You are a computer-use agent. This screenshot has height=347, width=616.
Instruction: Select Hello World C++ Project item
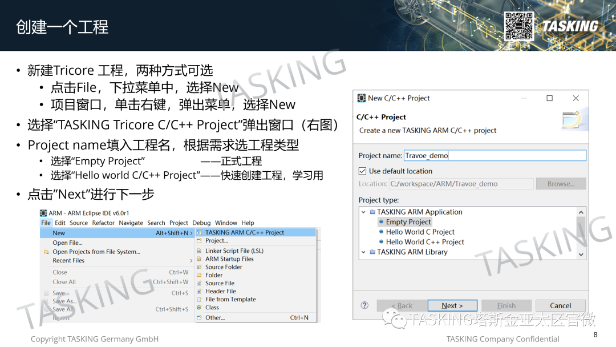point(425,241)
